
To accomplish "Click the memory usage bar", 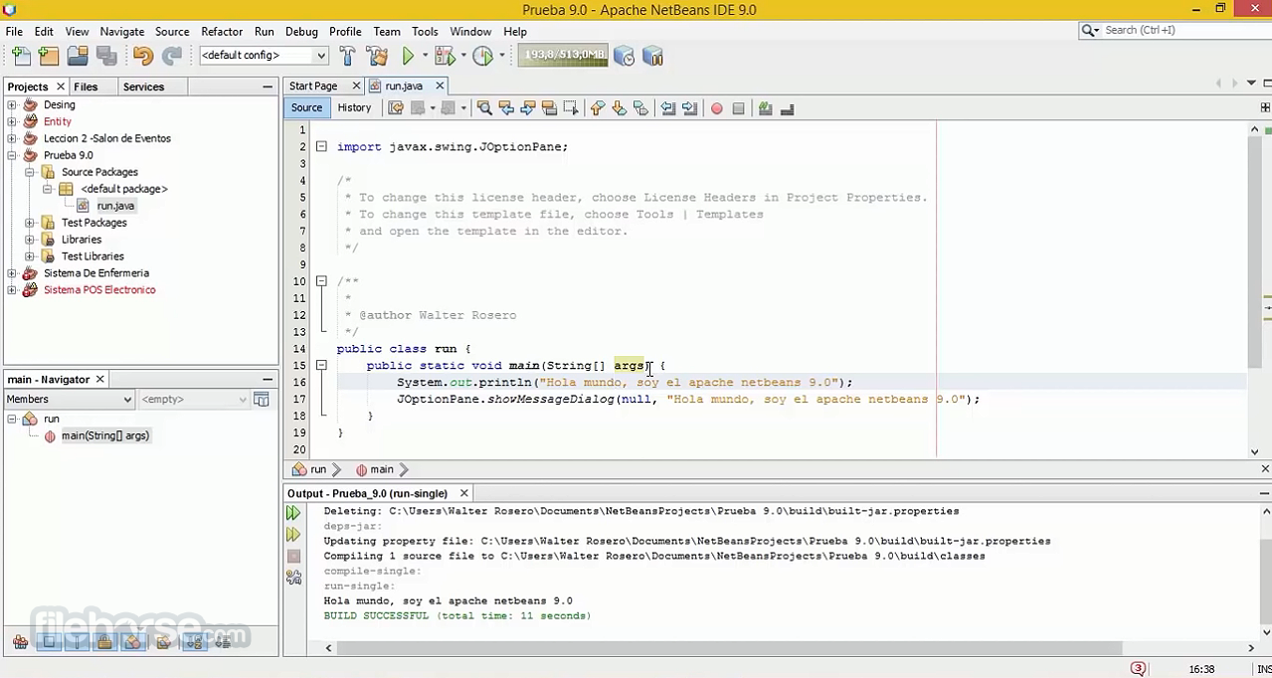I will 563,55.
